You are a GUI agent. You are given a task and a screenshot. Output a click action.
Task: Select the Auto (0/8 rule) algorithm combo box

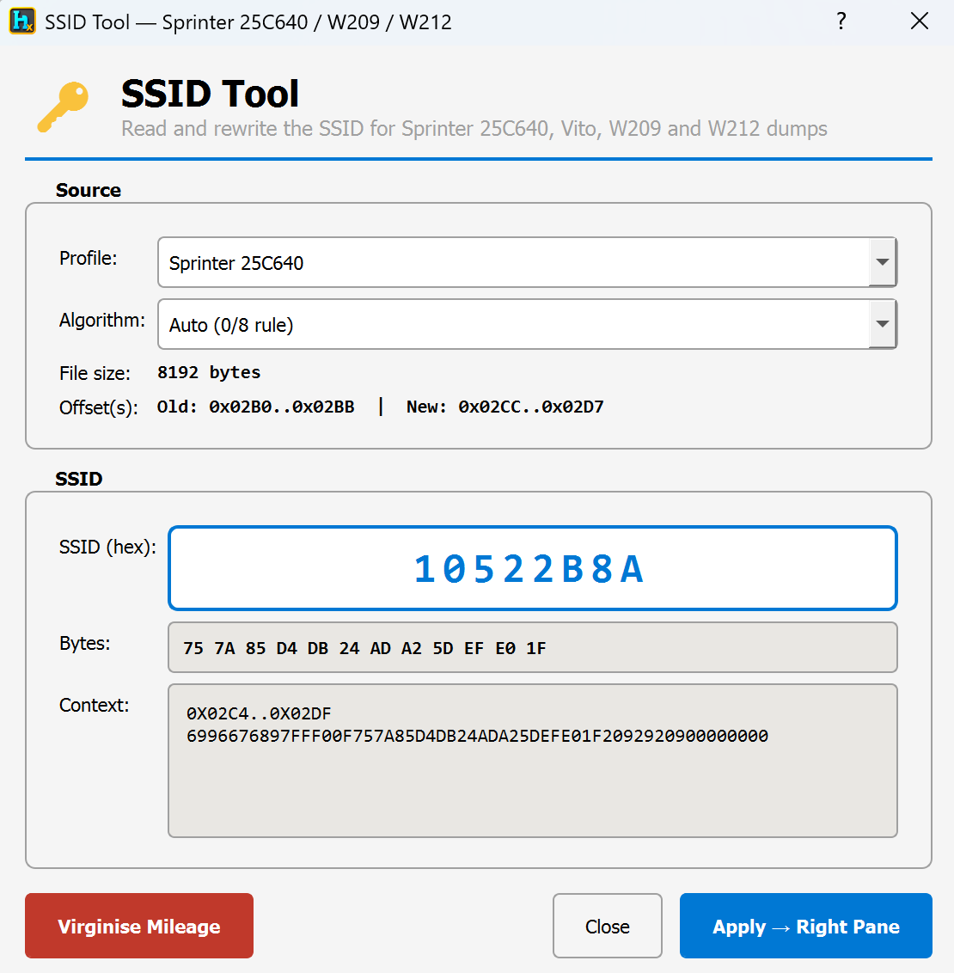pos(527,324)
